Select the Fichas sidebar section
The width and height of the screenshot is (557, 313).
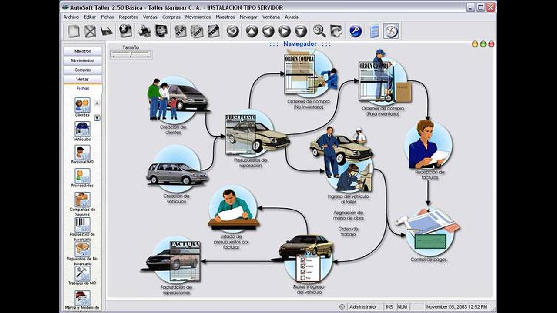83,88
